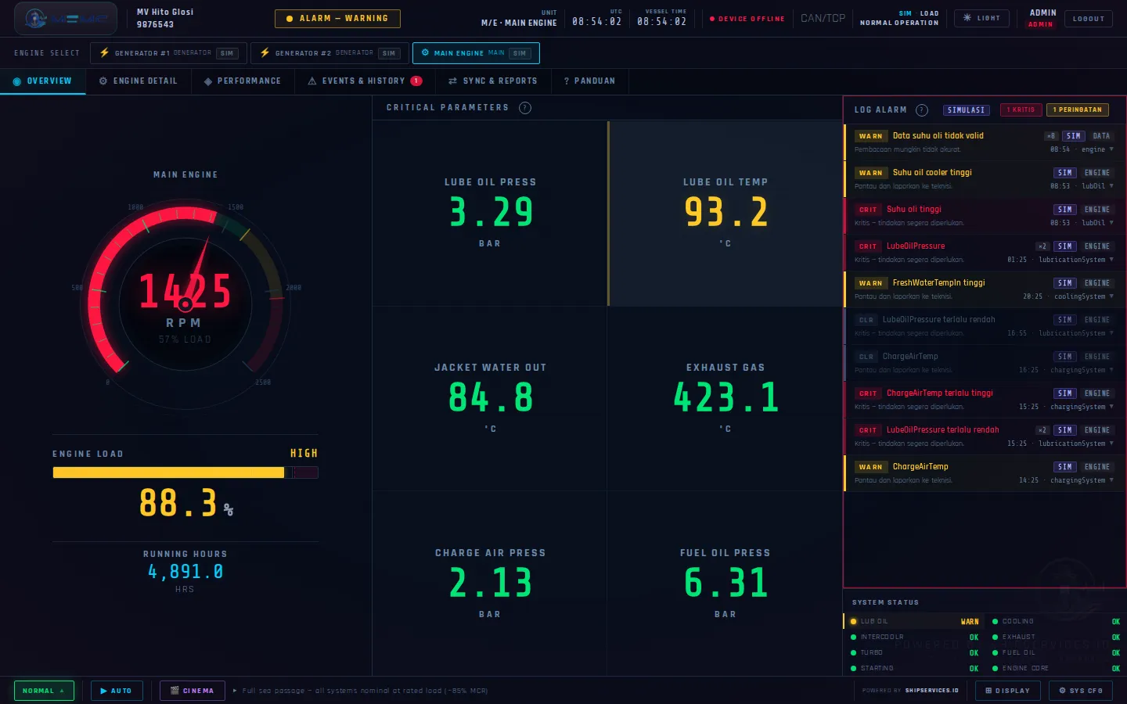Open the Sync & Reports tab
The height and width of the screenshot is (704, 1127).
coord(493,81)
